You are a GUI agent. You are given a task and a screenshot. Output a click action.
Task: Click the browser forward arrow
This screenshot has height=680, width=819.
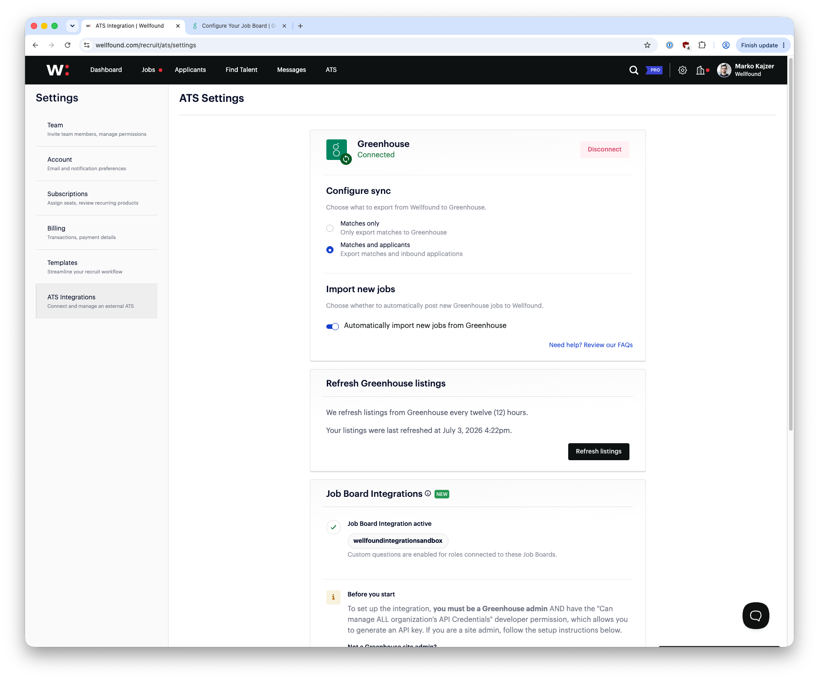(x=51, y=45)
